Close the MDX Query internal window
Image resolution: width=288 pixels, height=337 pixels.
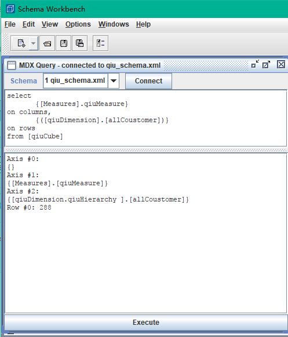(281, 64)
